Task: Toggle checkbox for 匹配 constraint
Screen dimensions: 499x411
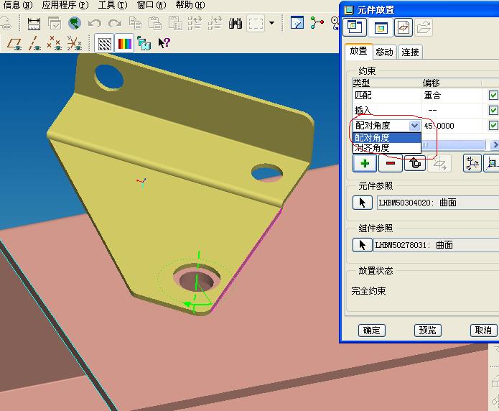Action: (493, 96)
